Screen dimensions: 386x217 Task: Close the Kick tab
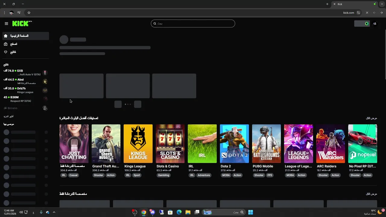[x=334, y=4]
